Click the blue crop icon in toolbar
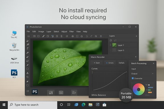 pos(52,36)
